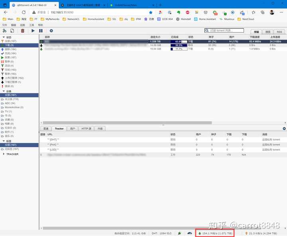Select the 上传已暂停 (162) filter

[19, 78]
